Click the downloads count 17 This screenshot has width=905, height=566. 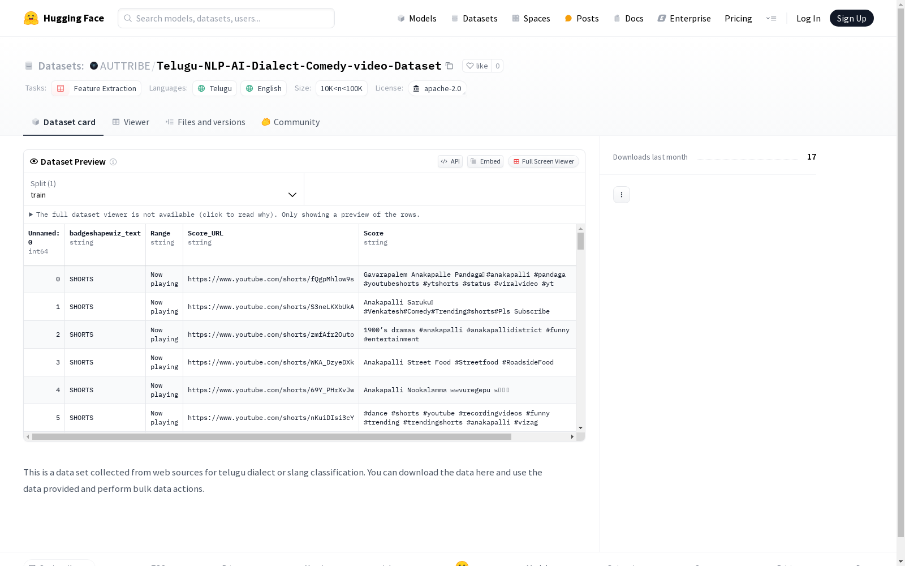[812, 157]
